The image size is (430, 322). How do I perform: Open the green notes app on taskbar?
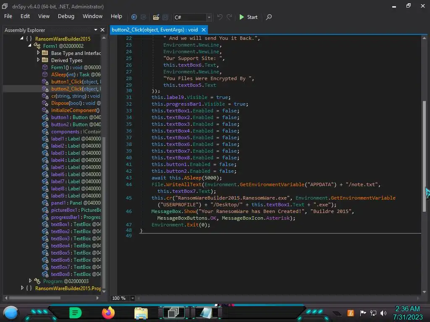[x=76, y=313]
